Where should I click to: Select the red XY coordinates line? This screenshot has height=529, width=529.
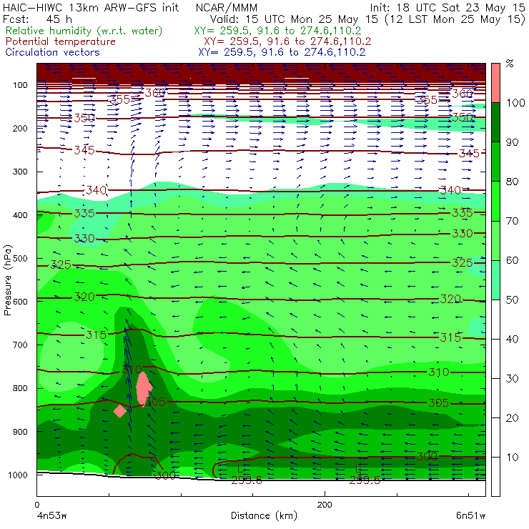coord(287,41)
